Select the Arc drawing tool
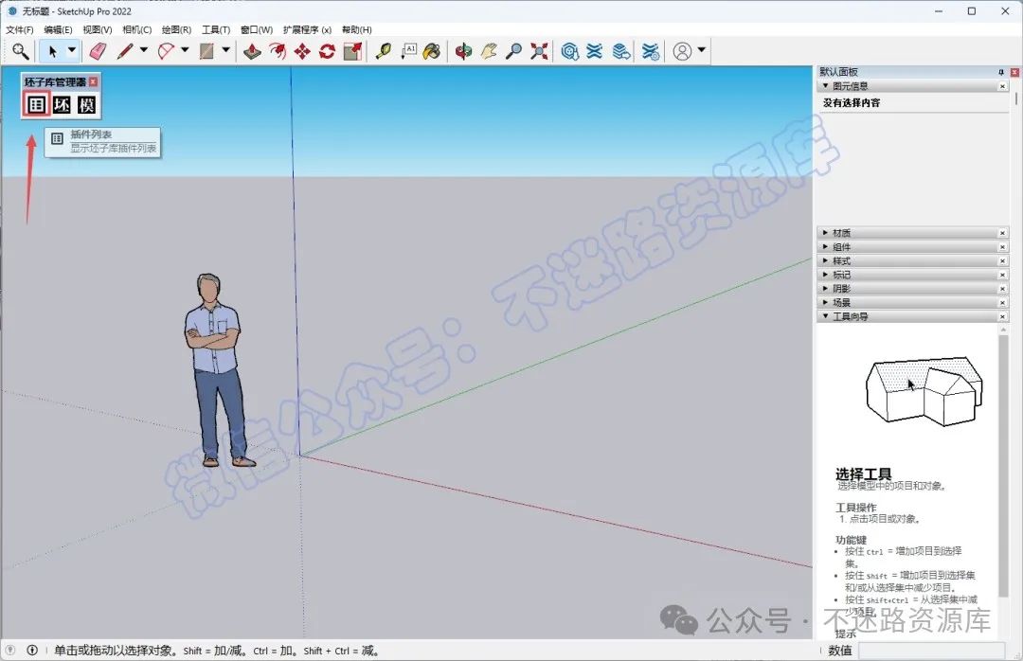The width and height of the screenshot is (1023, 661). (x=167, y=51)
